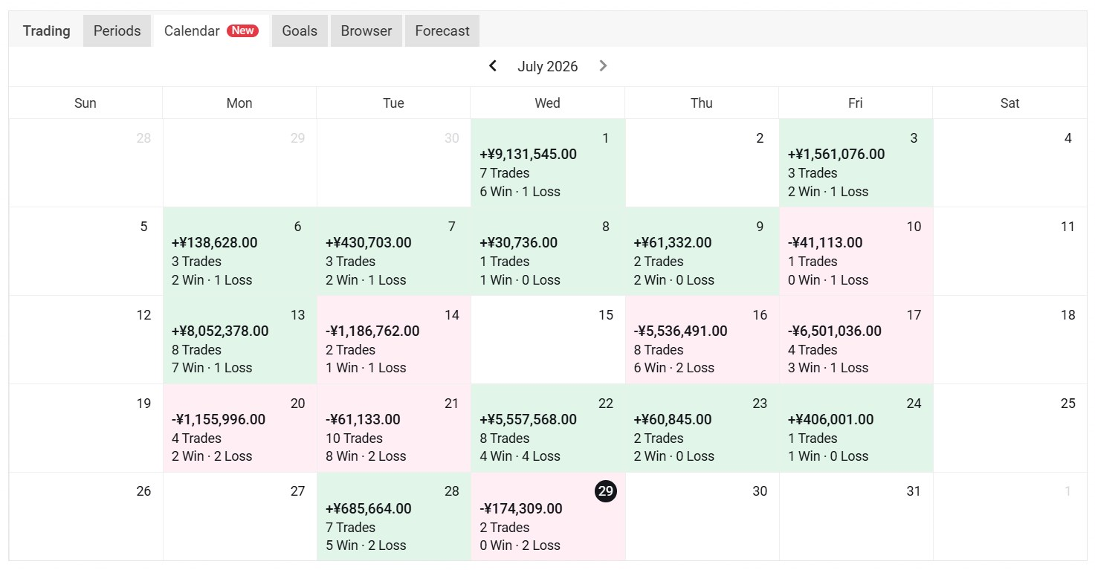
Task: Click the July 2026 month label
Action: [548, 66]
